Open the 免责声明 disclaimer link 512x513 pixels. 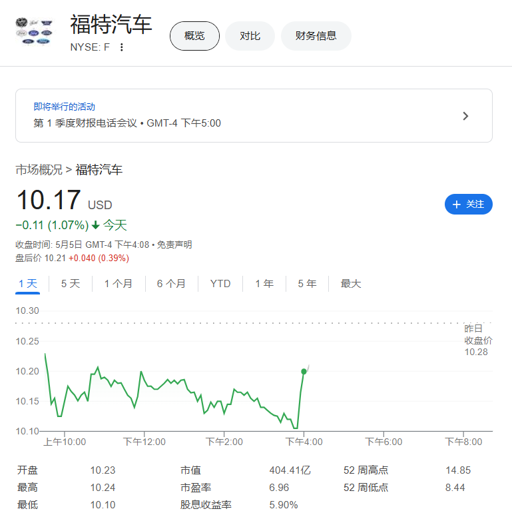(x=174, y=245)
